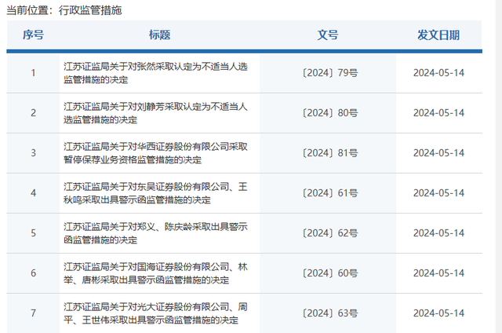Select document number 〔2024〕61号

pyautogui.click(x=330, y=193)
